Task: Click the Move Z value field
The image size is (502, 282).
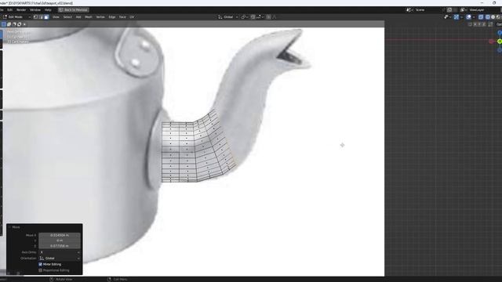Action: 60,246
